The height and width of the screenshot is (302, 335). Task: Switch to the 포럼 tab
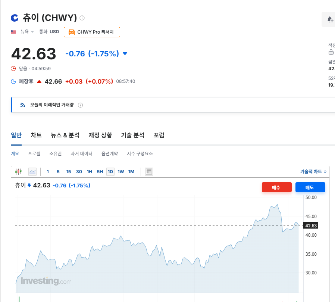(159, 135)
